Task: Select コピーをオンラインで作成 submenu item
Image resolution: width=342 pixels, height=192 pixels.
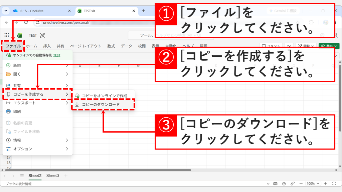Action: (104, 96)
